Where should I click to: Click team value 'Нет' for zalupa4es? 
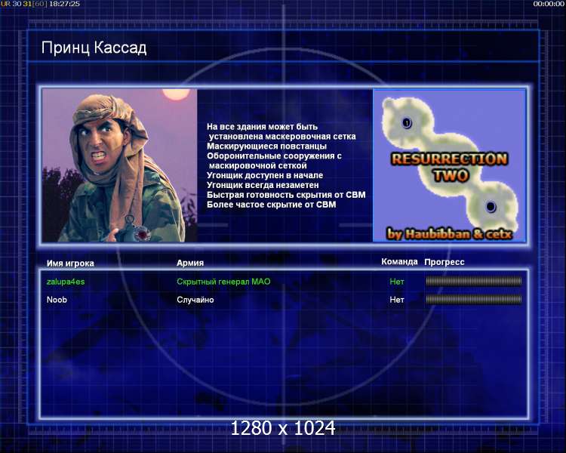397,282
